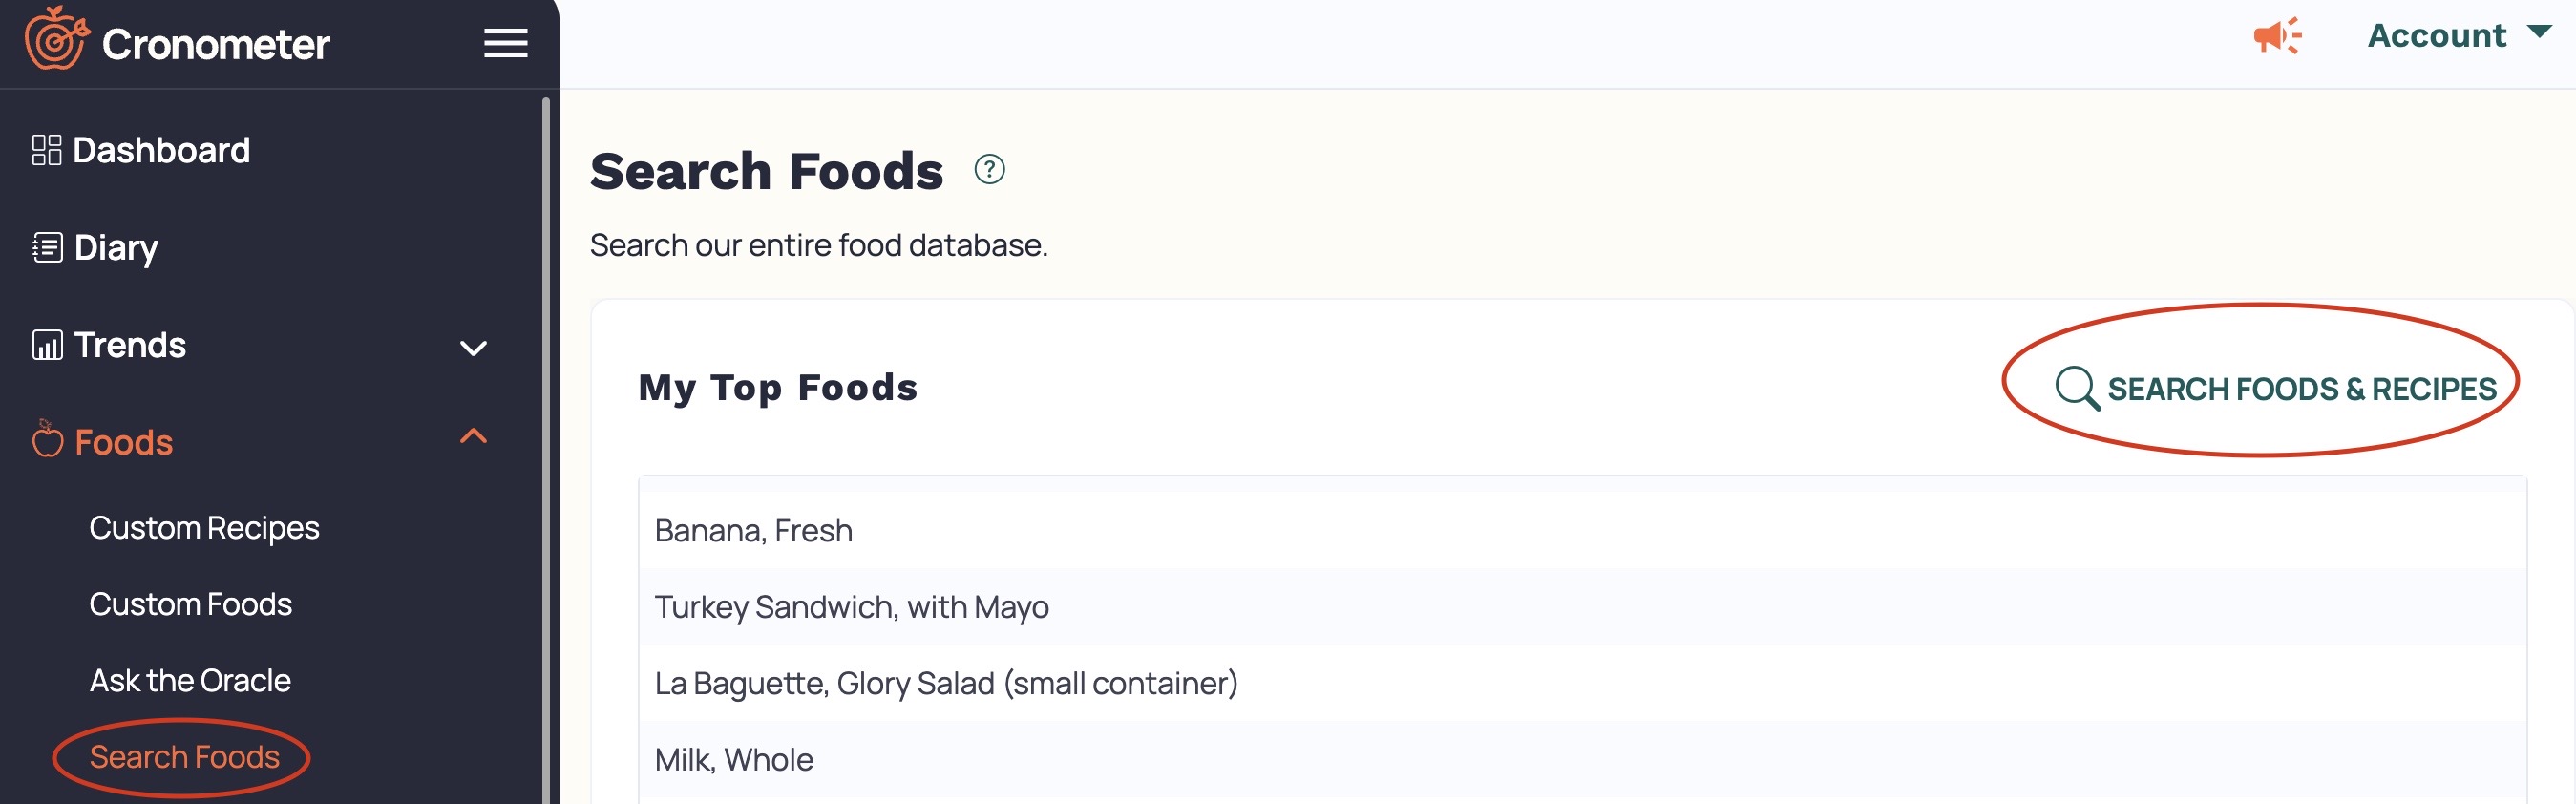Open the Dashboard menu item

coord(160,149)
